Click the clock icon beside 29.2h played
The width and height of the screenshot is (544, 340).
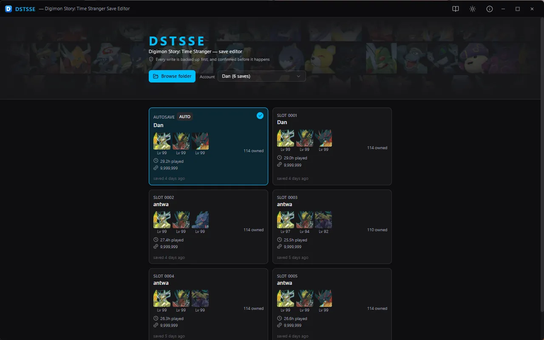point(156,161)
